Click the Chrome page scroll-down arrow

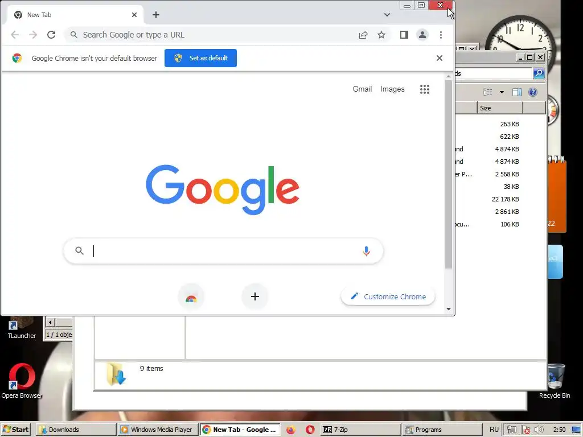pos(449,309)
